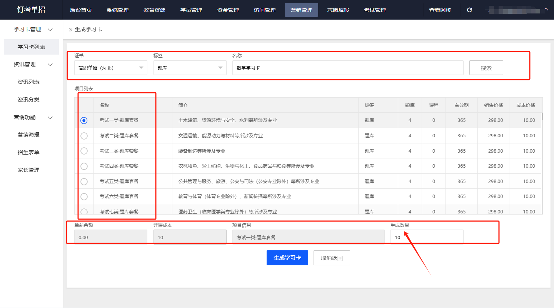Go to 资金管理 in the top navigation
This screenshot has width=554, height=308.
[228, 10]
